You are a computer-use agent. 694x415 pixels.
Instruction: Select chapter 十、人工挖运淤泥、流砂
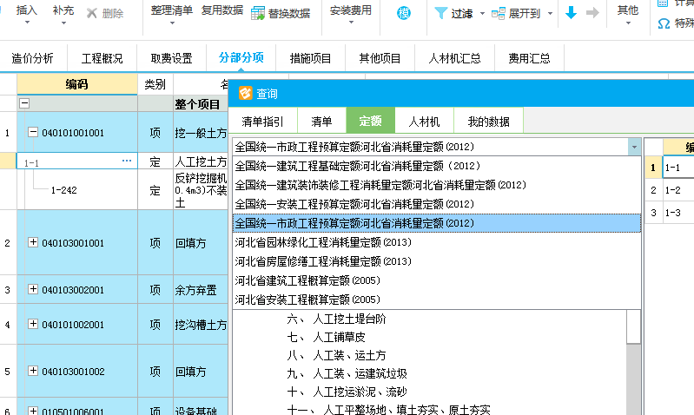[347, 392]
